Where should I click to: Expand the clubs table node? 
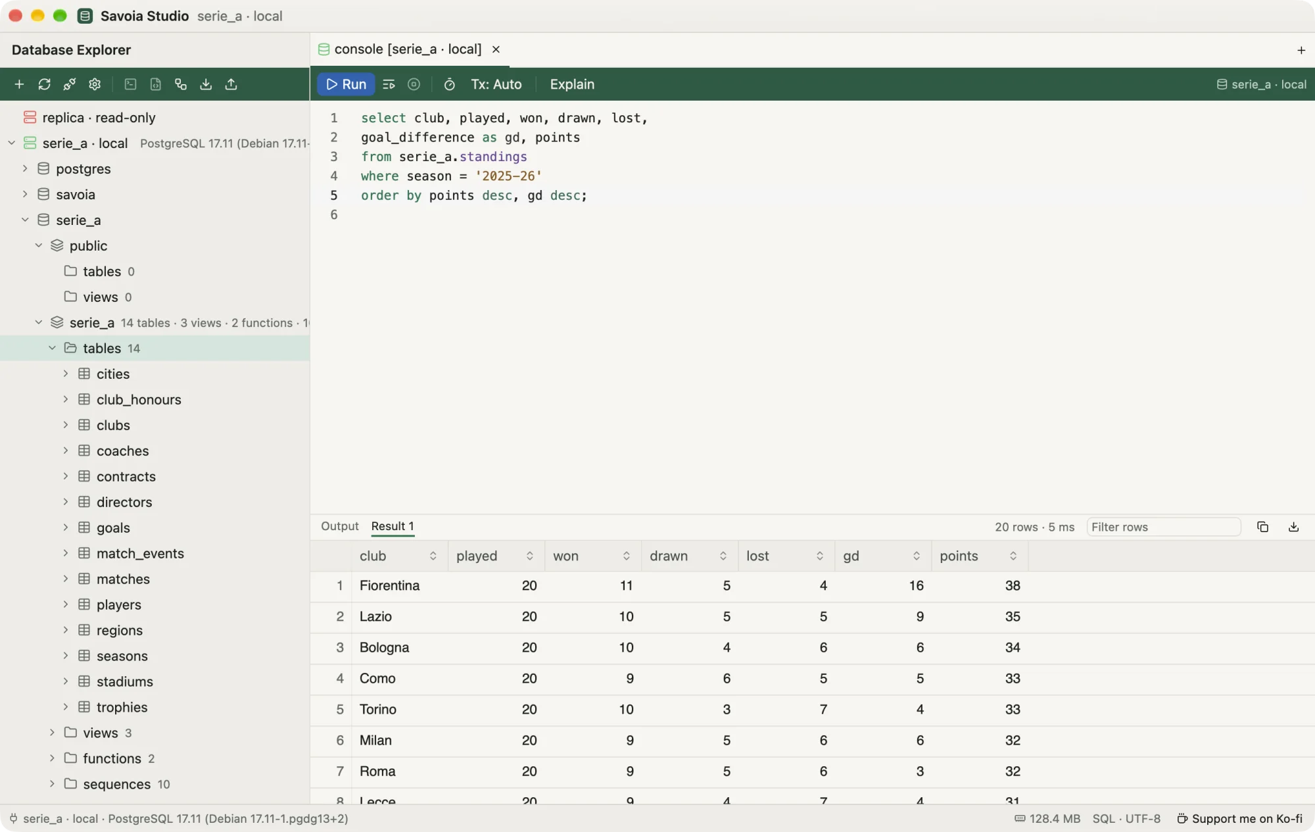pos(66,425)
